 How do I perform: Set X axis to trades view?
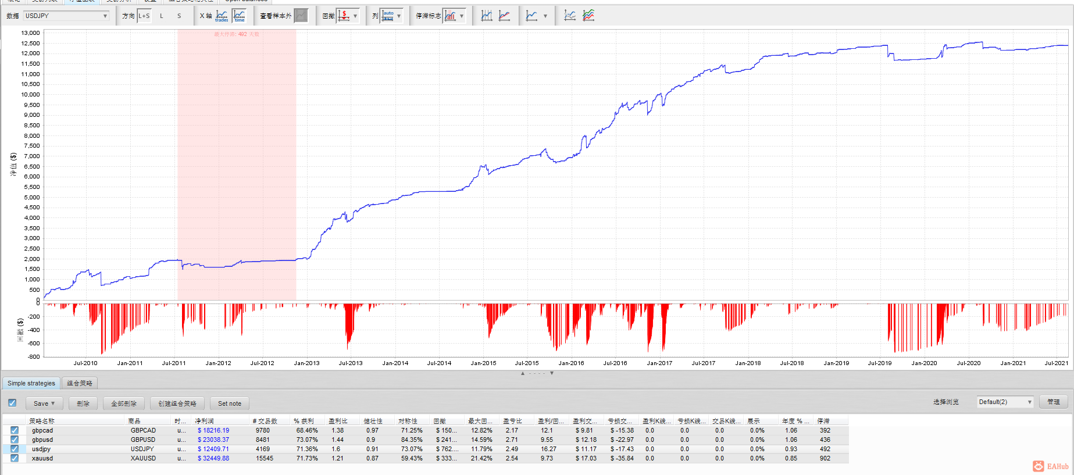point(222,16)
